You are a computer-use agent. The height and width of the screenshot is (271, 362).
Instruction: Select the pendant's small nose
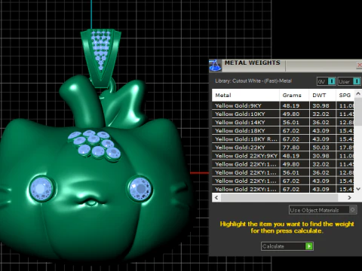click(91, 202)
